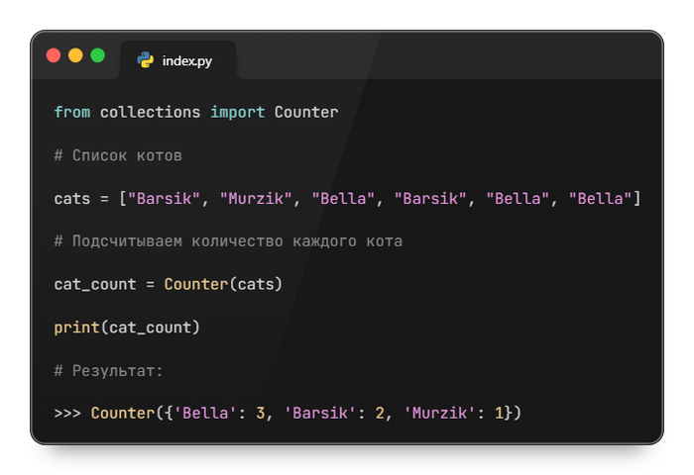This screenshot has width=694, height=475.
Task: Click the 'print' function name
Action: (77, 328)
